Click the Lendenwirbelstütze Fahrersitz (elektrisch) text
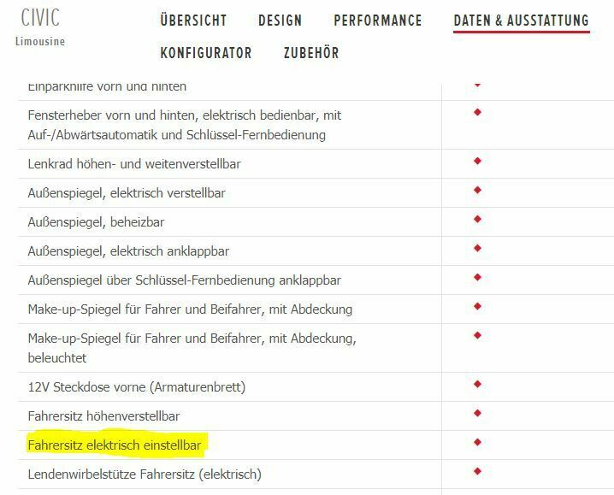This screenshot has height=495, width=614. click(144, 474)
